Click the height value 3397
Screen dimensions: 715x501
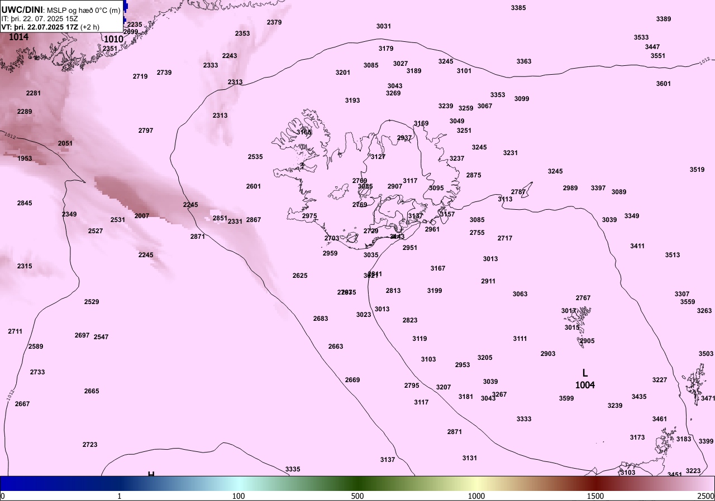coord(598,188)
